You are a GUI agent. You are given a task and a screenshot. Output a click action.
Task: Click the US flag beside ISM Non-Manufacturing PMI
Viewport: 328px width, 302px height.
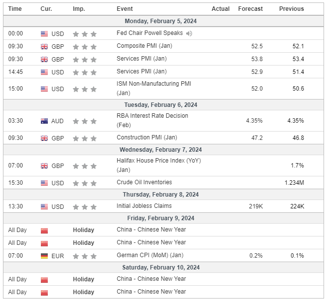click(x=44, y=89)
